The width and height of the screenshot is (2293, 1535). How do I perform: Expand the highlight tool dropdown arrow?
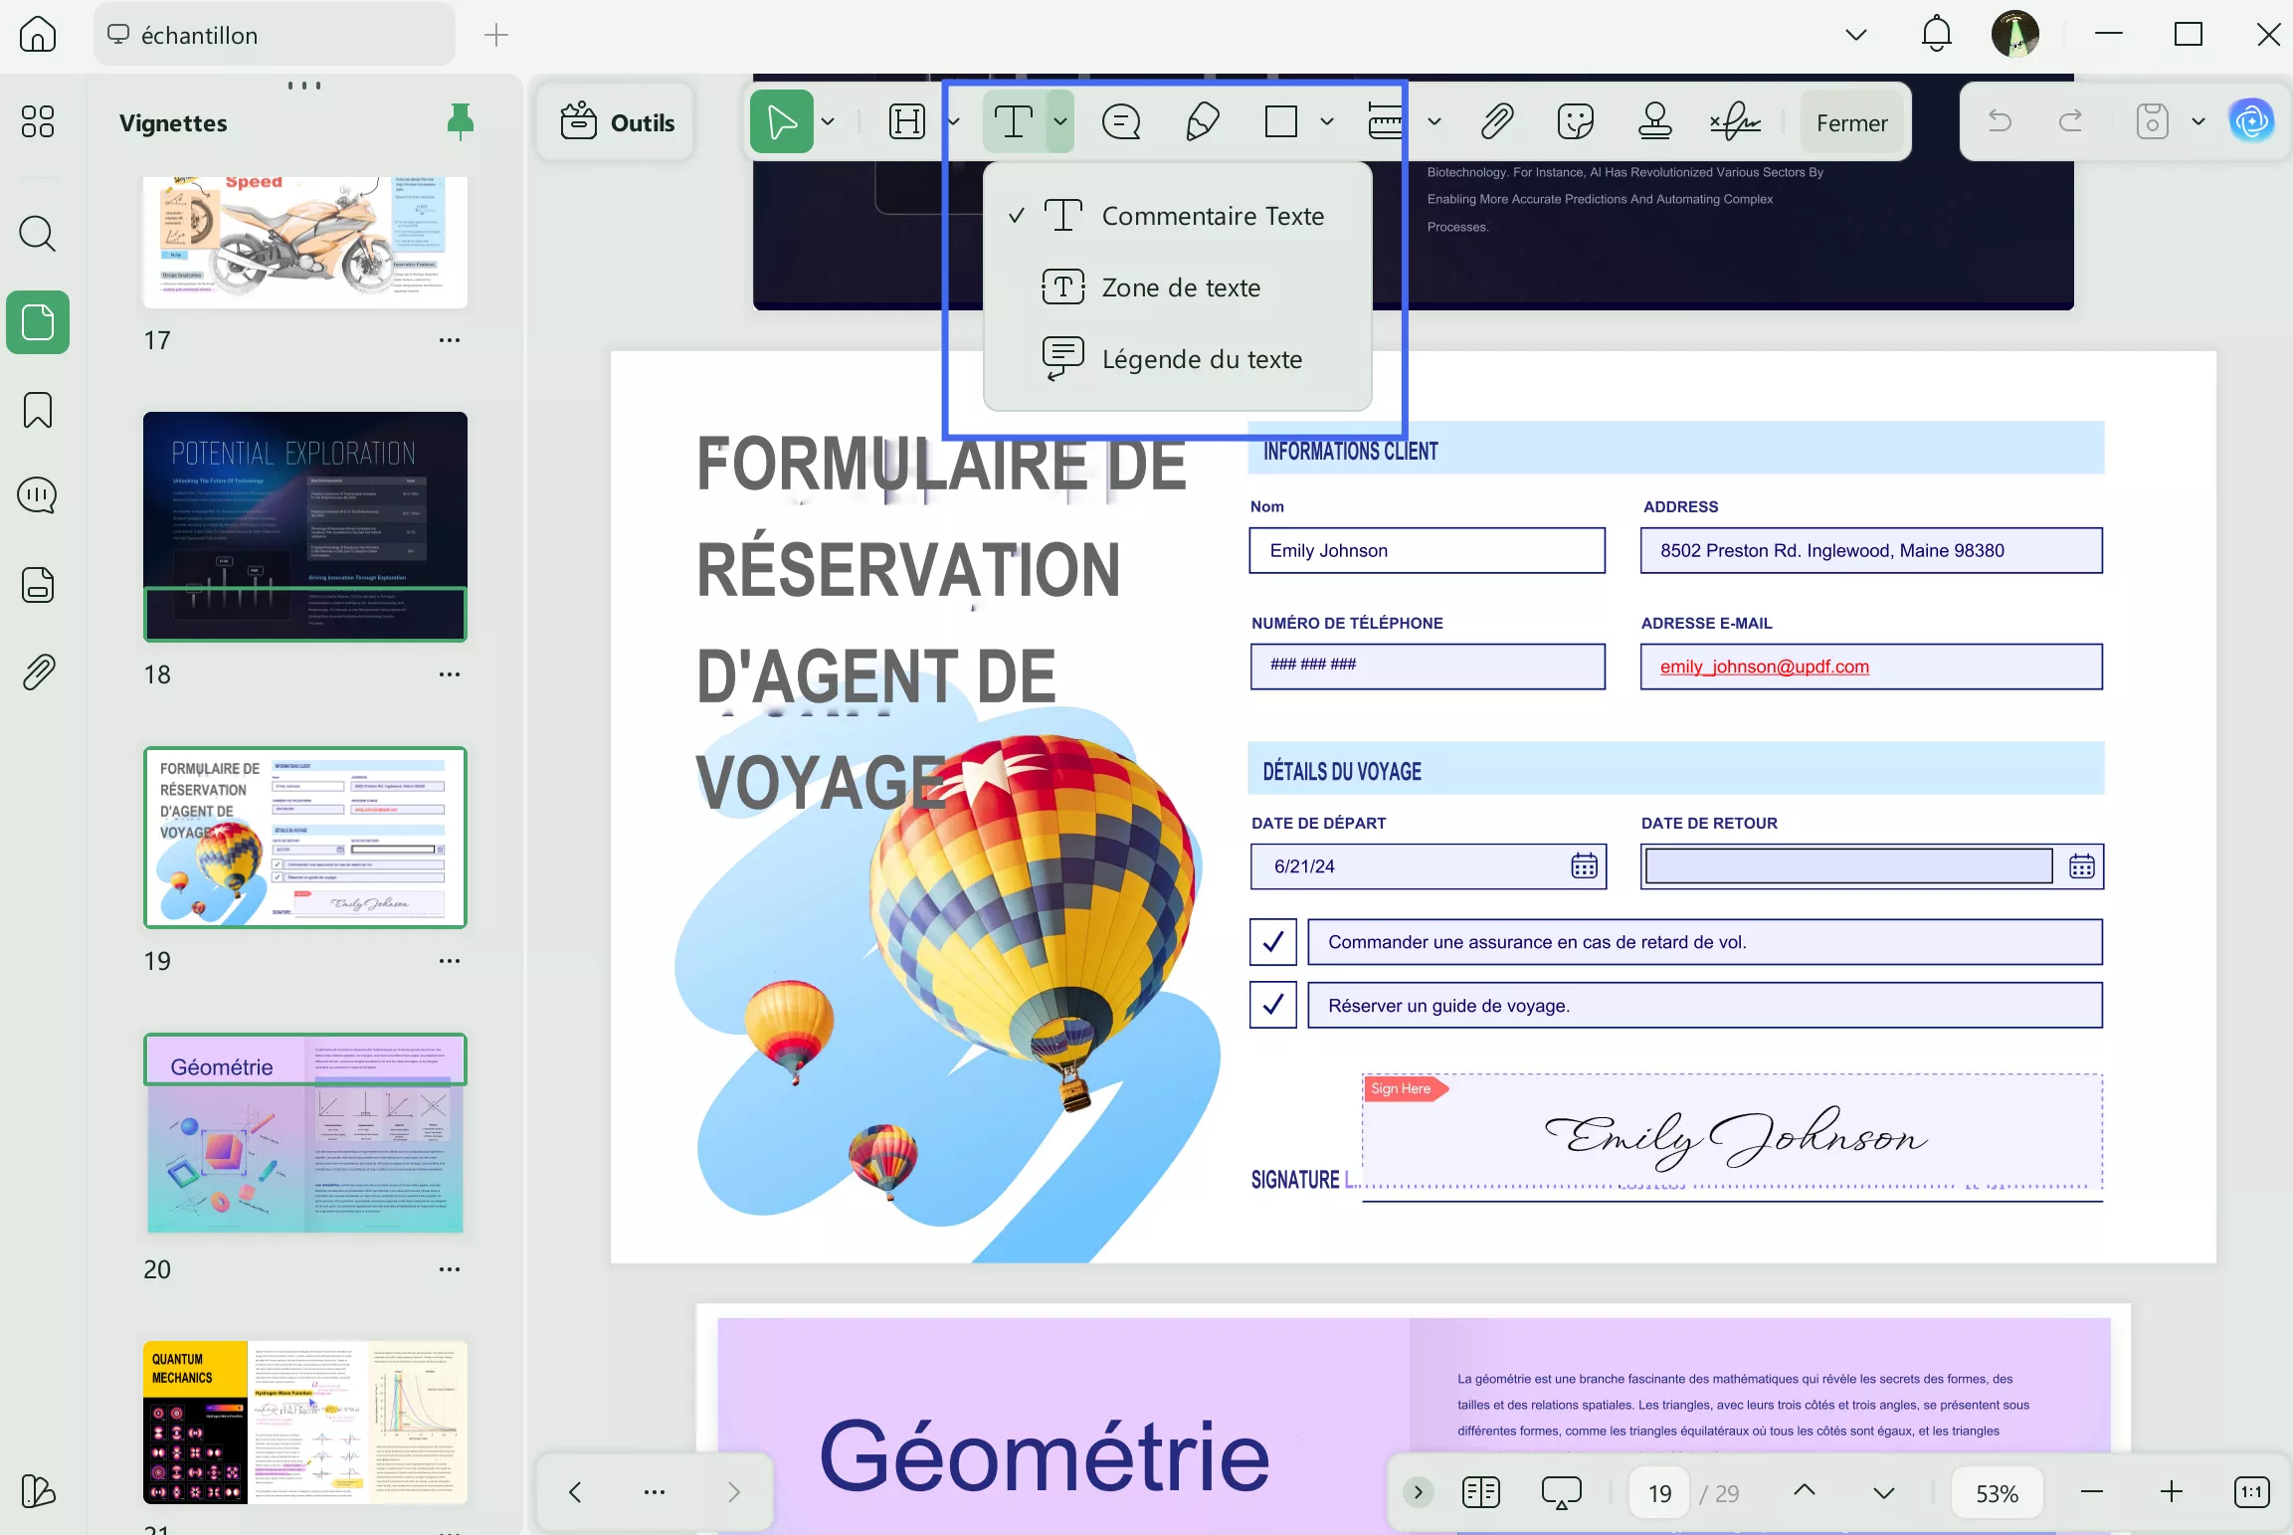pyautogui.click(x=954, y=122)
